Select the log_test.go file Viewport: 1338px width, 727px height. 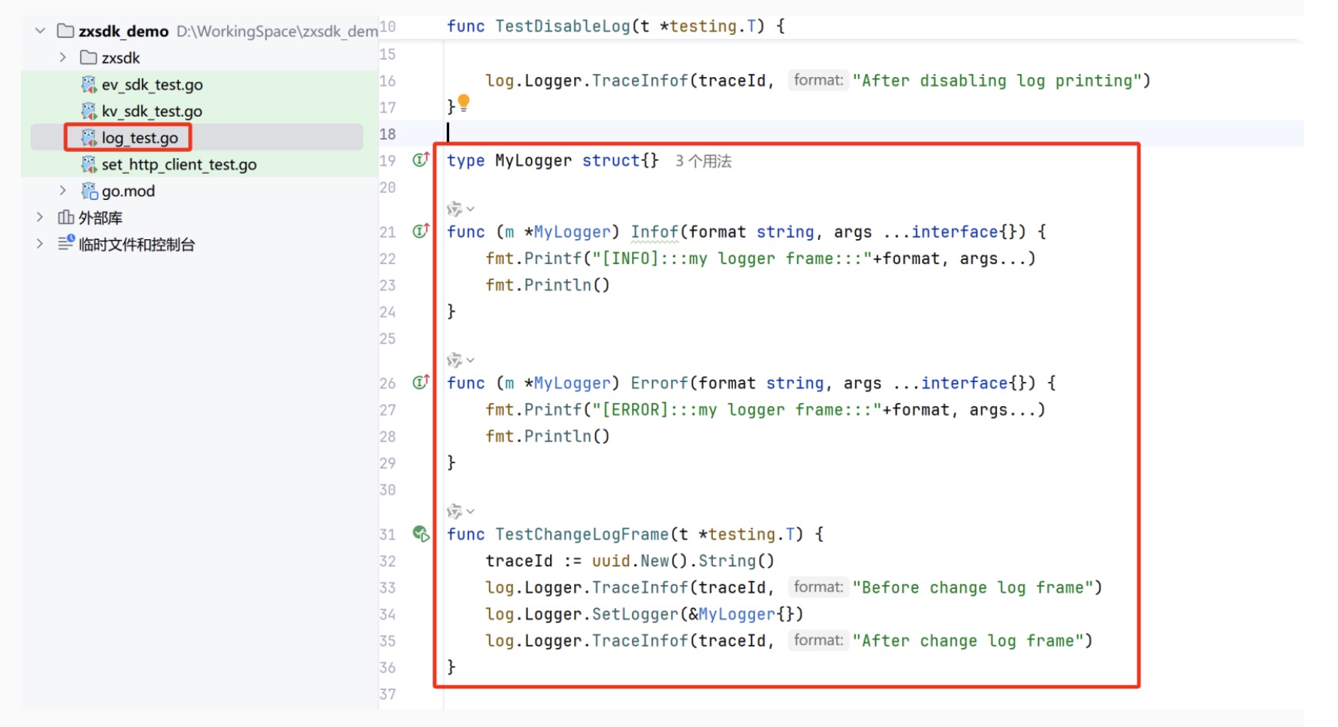tap(139, 138)
